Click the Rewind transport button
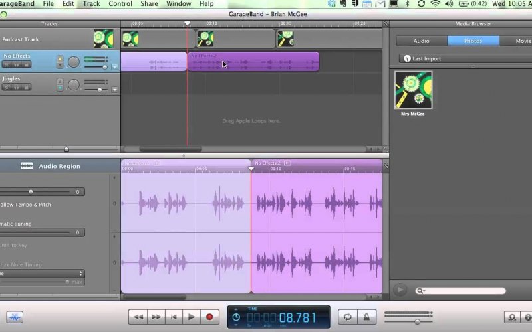Image resolution: width=532 pixels, height=332 pixels. [x=138, y=317]
